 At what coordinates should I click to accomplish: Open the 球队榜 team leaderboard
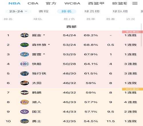click(120, 11)
